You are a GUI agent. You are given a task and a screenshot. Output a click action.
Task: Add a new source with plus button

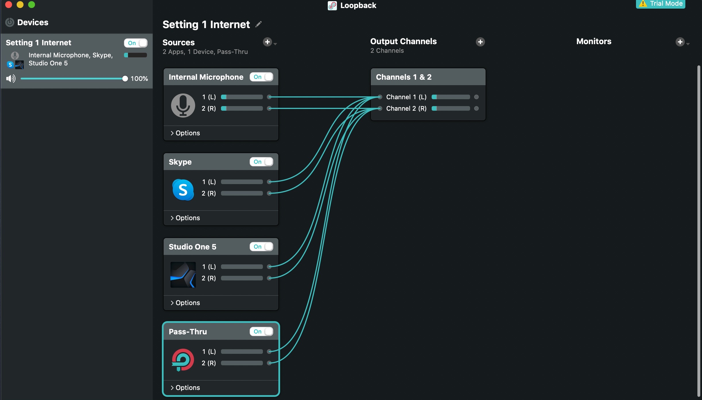click(267, 42)
